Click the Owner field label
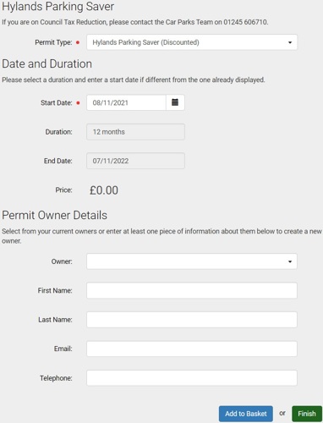The height and width of the screenshot is (423, 323). pyautogui.click(x=62, y=261)
